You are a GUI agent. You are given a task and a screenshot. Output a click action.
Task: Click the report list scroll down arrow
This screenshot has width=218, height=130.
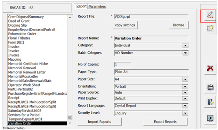point(70,123)
